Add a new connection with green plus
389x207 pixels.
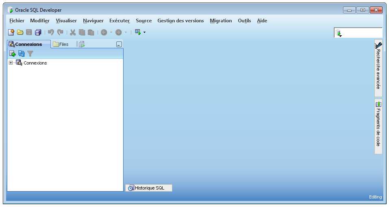tap(13, 54)
